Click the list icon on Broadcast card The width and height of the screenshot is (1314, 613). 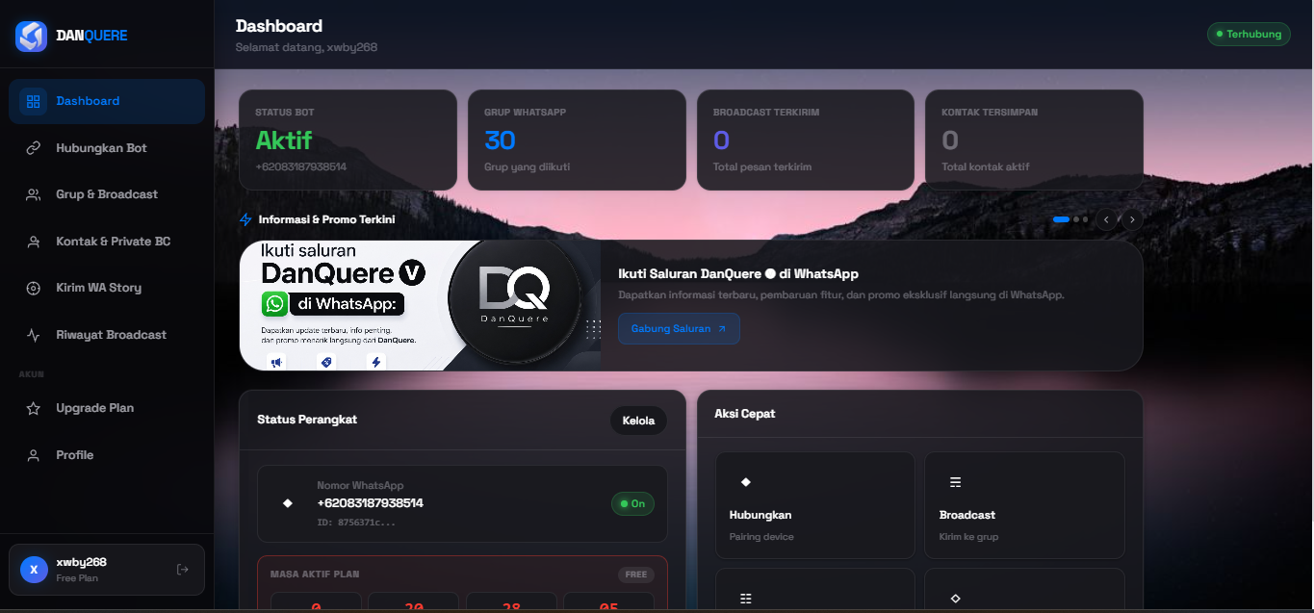[955, 481]
